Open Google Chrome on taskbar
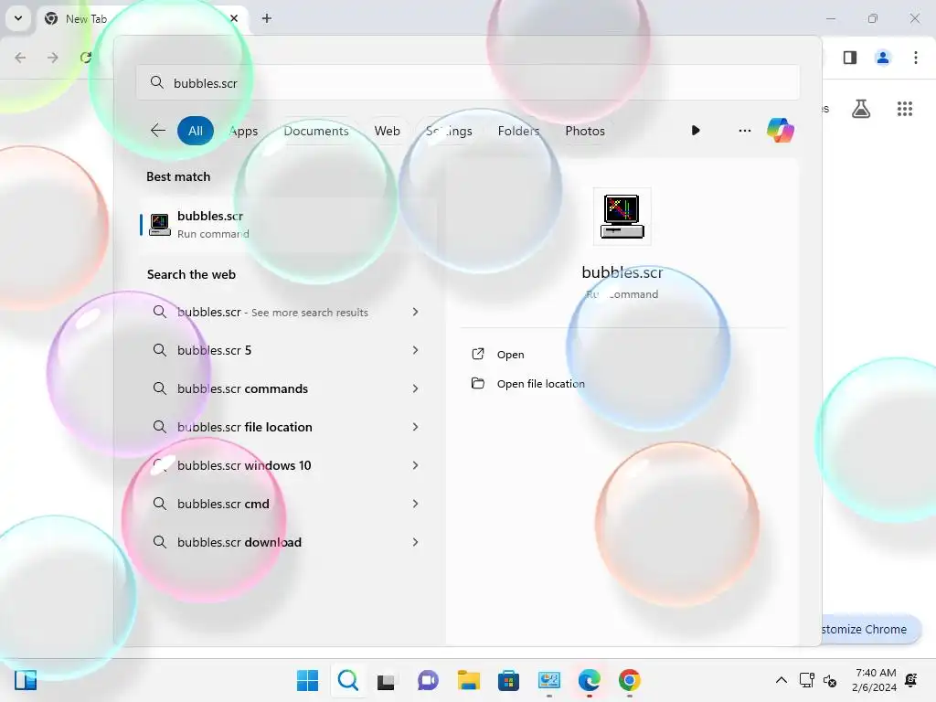The image size is (936, 702). (x=630, y=680)
